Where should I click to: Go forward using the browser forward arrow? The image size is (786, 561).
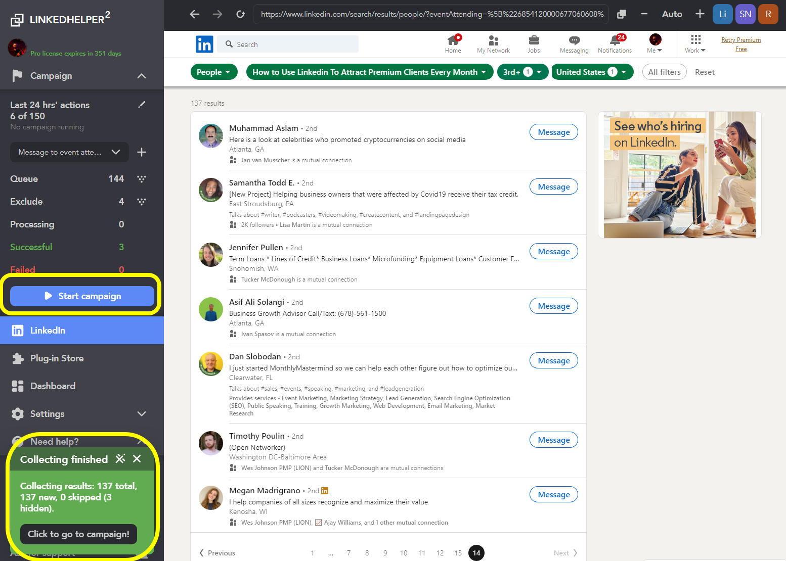(217, 14)
